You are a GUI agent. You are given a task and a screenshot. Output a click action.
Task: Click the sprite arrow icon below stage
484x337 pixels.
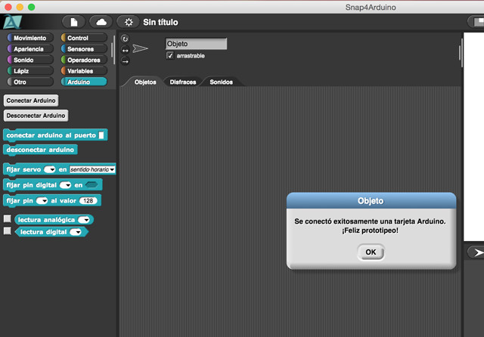pos(477,252)
